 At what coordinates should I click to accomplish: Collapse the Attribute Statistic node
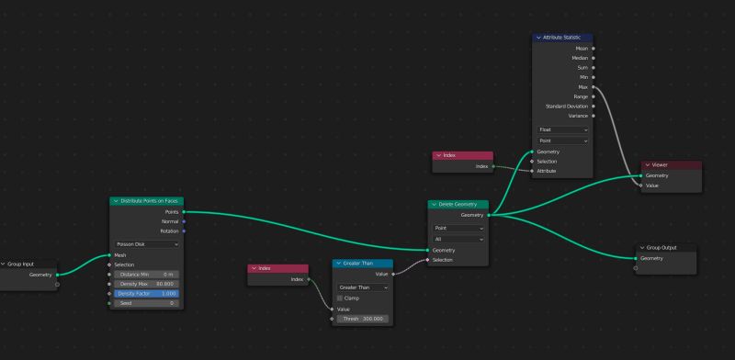point(538,38)
